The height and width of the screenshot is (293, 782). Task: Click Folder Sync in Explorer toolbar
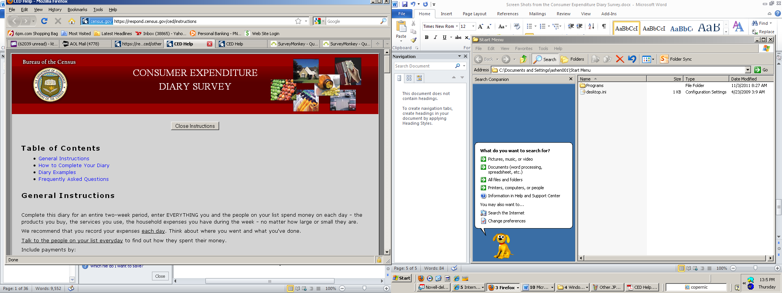tap(676, 59)
